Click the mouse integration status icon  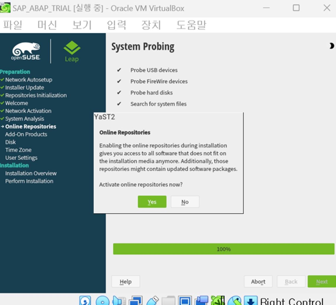234,301
